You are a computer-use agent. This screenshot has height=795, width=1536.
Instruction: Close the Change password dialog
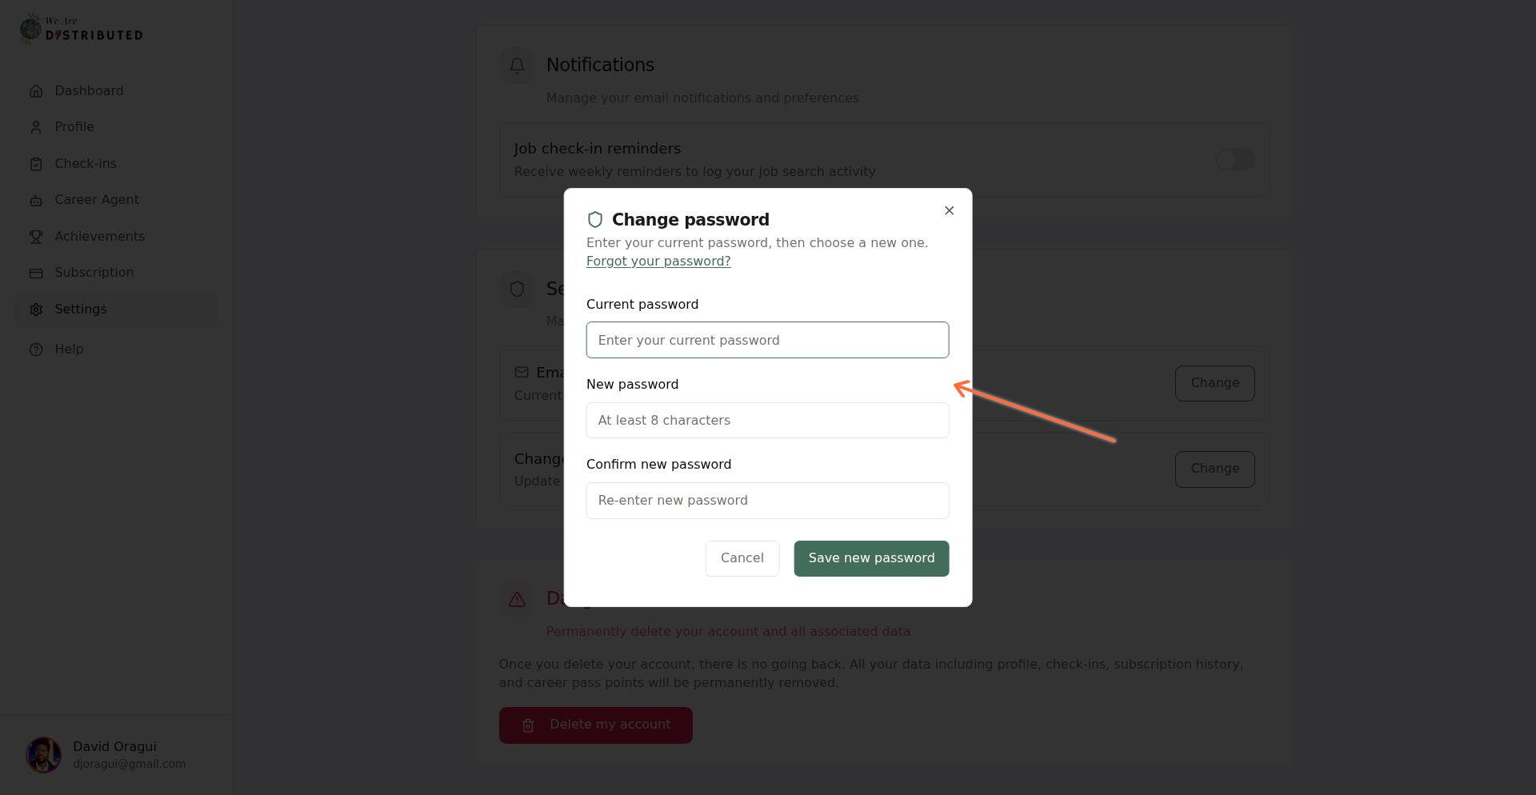pyautogui.click(x=949, y=210)
